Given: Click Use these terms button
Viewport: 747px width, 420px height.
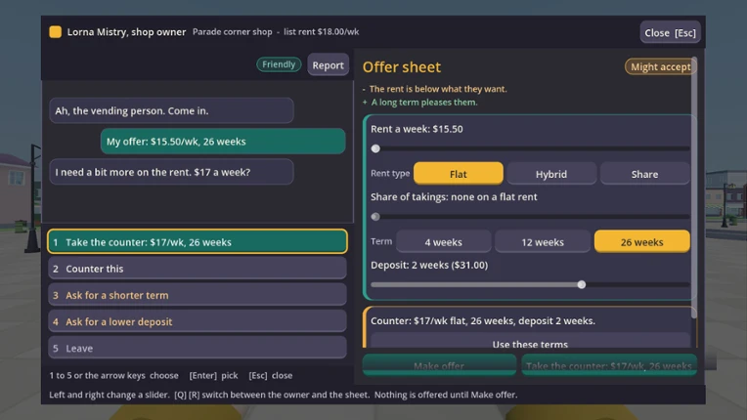Looking at the screenshot, I should [x=530, y=344].
